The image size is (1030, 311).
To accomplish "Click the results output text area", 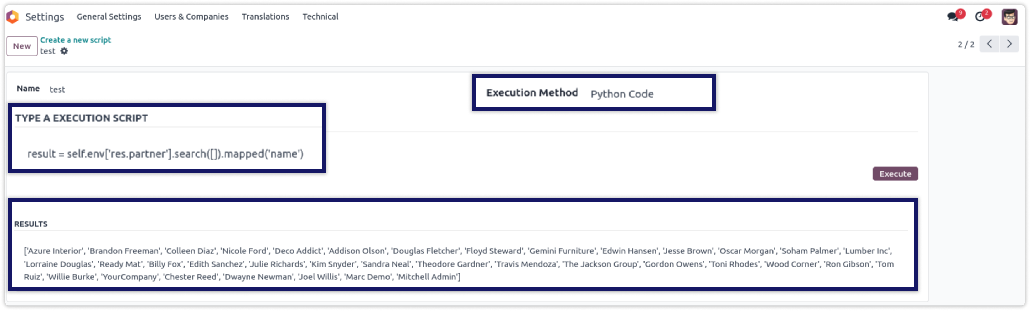I will click(459, 264).
